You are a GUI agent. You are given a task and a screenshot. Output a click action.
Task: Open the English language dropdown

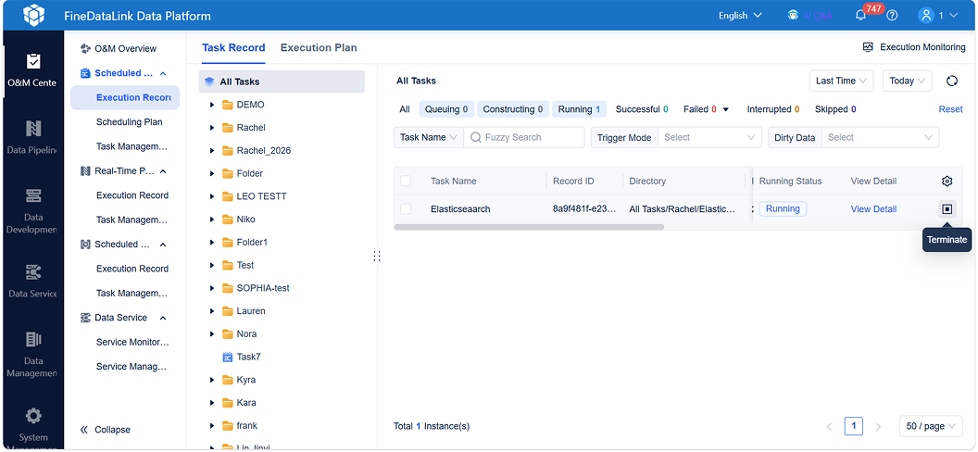[740, 16]
